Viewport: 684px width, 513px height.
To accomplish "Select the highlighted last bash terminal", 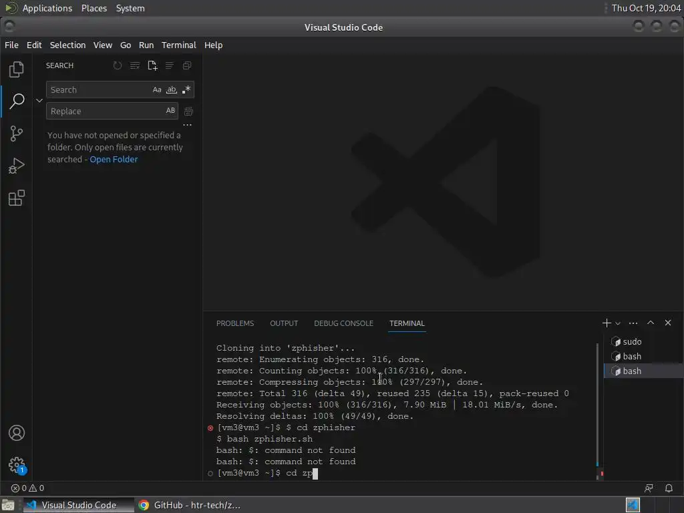I will click(643, 371).
